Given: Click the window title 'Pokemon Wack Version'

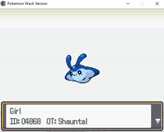Looking at the screenshot, I should (27, 4).
